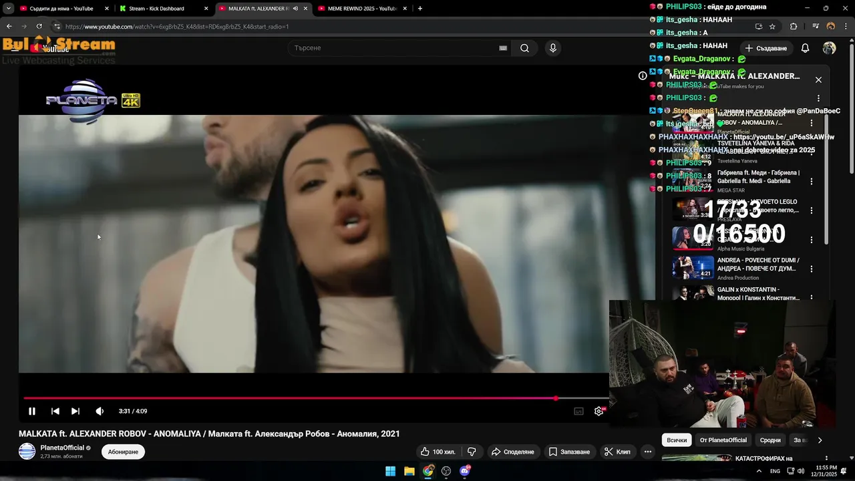Open info icon beside Микс playlist title
The image size is (855, 481).
pyautogui.click(x=643, y=76)
